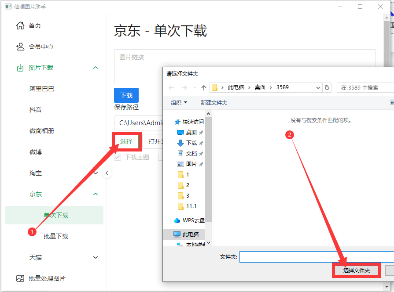Image resolution: width=394 pixels, height=292 pixels.
Task: Click the folder icon for 11.1
Action: point(180,206)
